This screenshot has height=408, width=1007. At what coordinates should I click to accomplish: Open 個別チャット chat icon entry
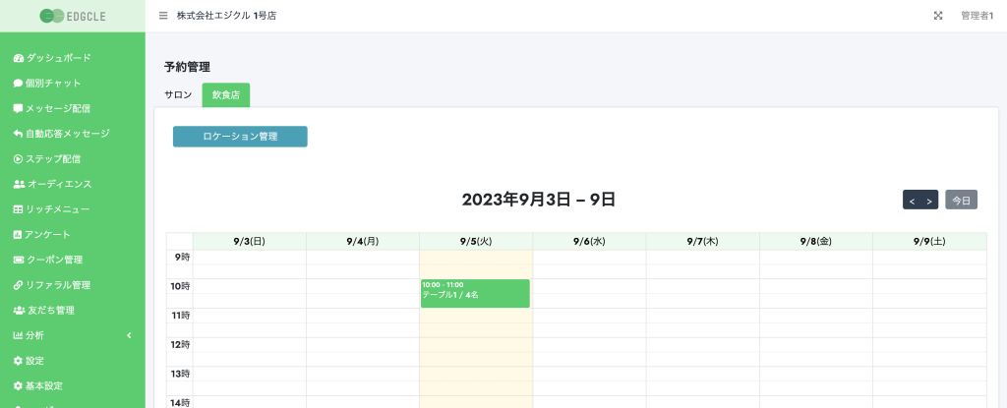[x=47, y=83]
